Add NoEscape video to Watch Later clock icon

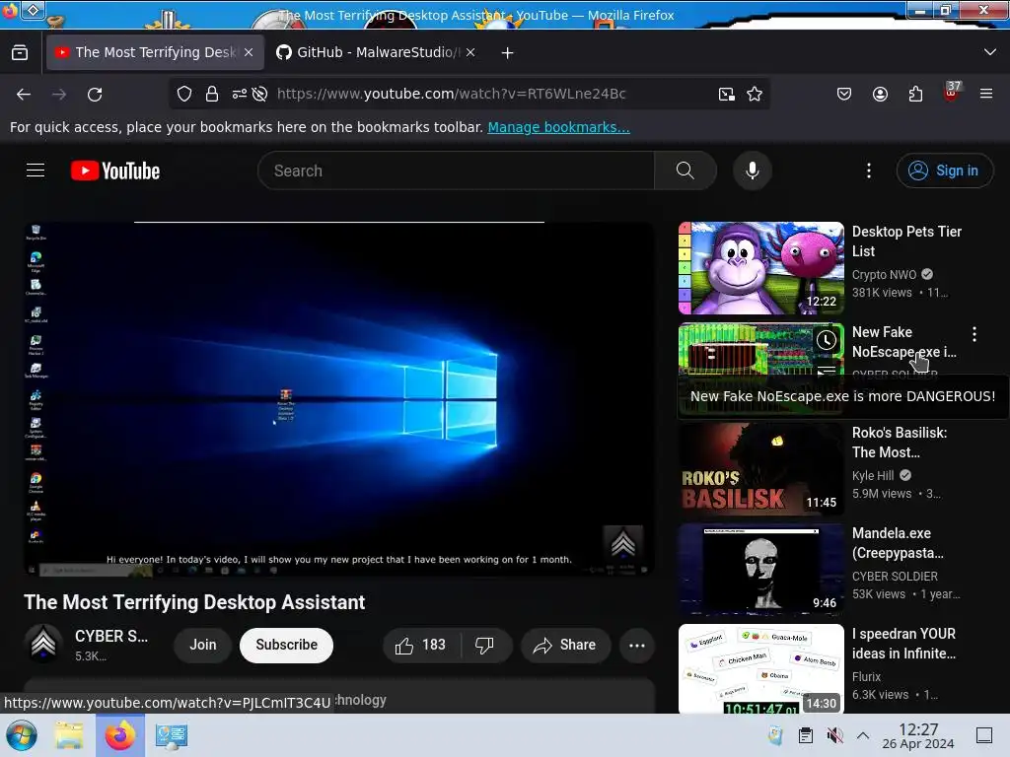[x=827, y=340]
